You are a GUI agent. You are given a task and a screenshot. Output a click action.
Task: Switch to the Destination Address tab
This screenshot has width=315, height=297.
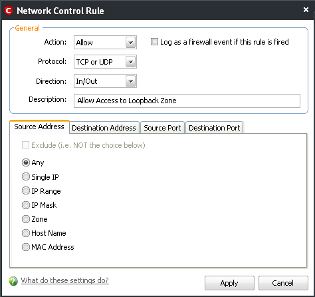(104, 128)
